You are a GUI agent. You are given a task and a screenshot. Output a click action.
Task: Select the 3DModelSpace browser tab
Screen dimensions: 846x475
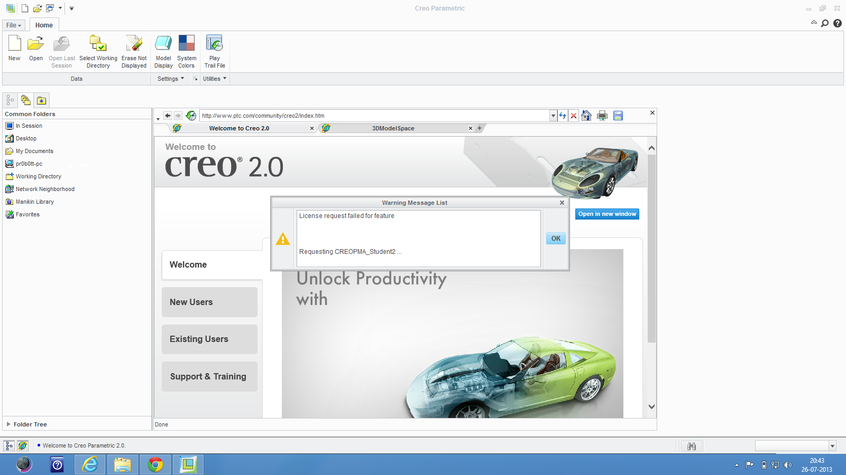tap(393, 128)
